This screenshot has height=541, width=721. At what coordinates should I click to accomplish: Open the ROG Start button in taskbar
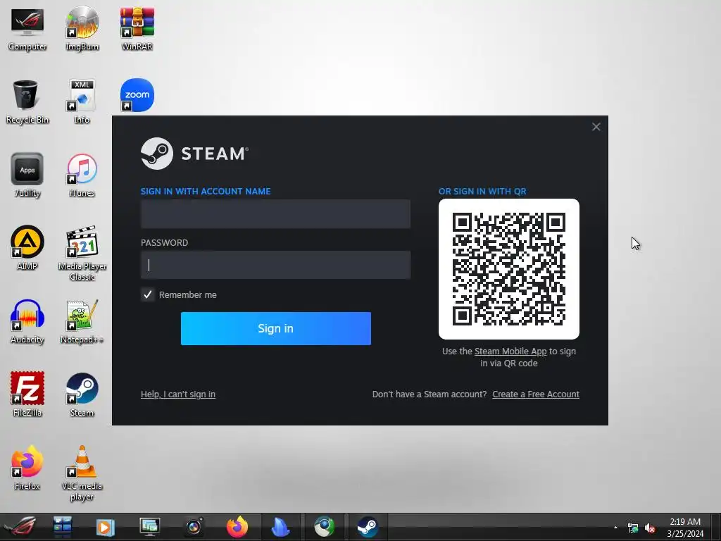coord(19,527)
